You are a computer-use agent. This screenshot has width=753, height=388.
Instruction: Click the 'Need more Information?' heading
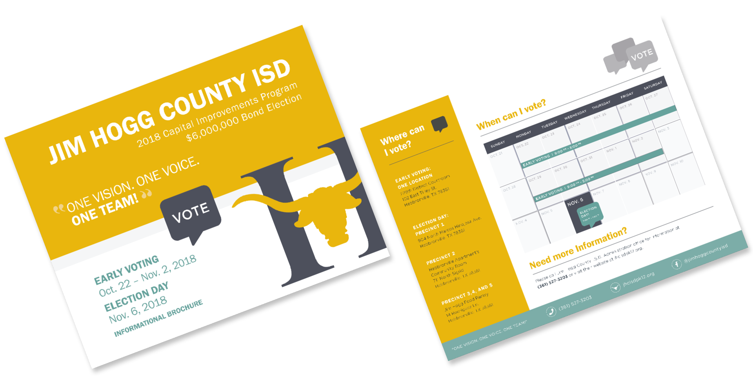point(578,248)
